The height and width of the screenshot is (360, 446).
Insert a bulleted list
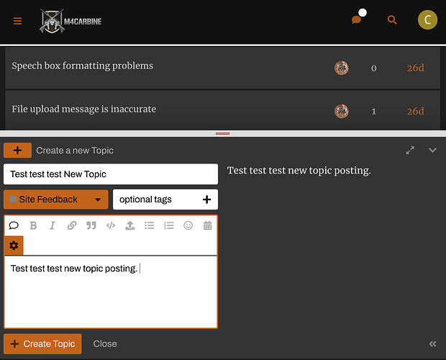pos(150,225)
